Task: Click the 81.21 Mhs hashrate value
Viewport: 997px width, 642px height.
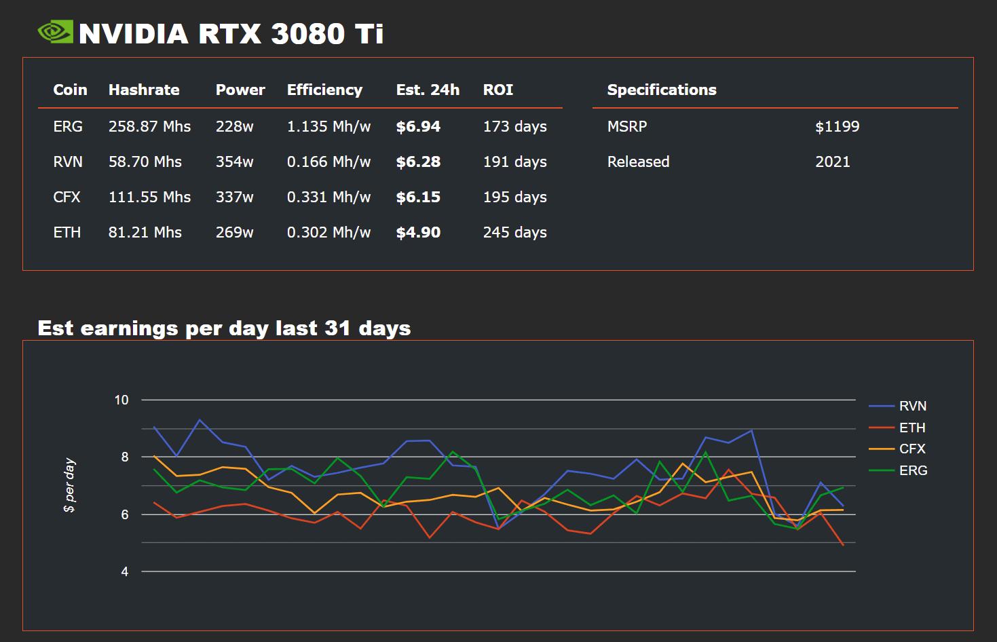Action: [145, 232]
